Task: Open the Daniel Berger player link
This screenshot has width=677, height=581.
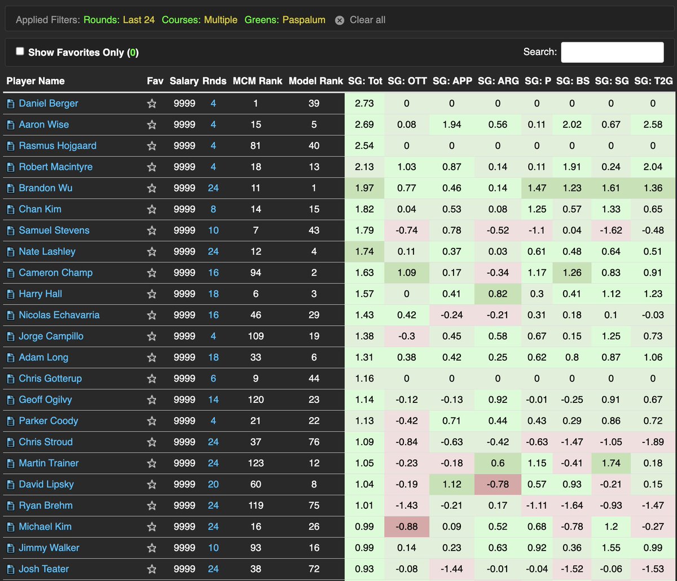Action: click(49, 104)
